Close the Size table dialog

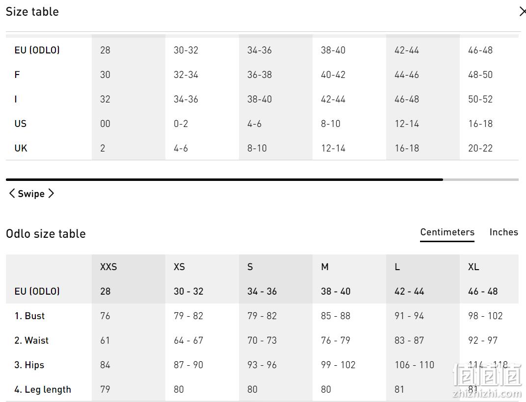522,12
